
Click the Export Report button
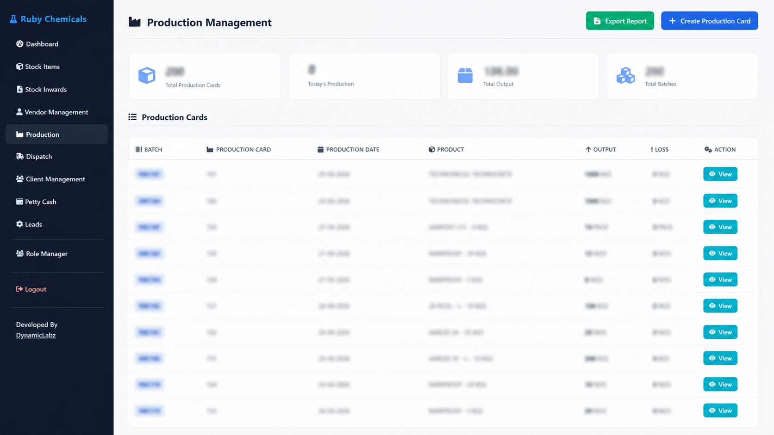(x=620, y=21)
